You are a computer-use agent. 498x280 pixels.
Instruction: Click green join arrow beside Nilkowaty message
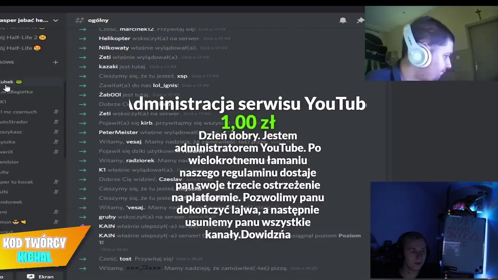click(x=82, y=48)
